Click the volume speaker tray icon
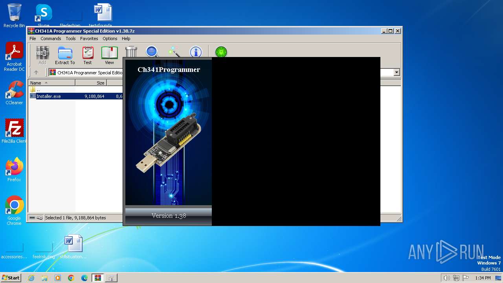This screenshot has height=283, width=503. tap(446, 278)
